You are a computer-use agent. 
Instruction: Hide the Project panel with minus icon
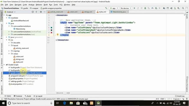point(45,12)
